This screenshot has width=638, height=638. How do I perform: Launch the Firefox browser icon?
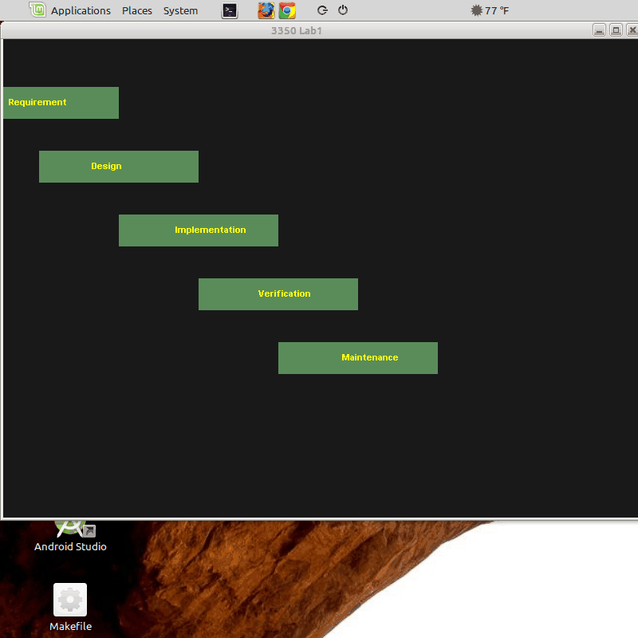point(266,10)
